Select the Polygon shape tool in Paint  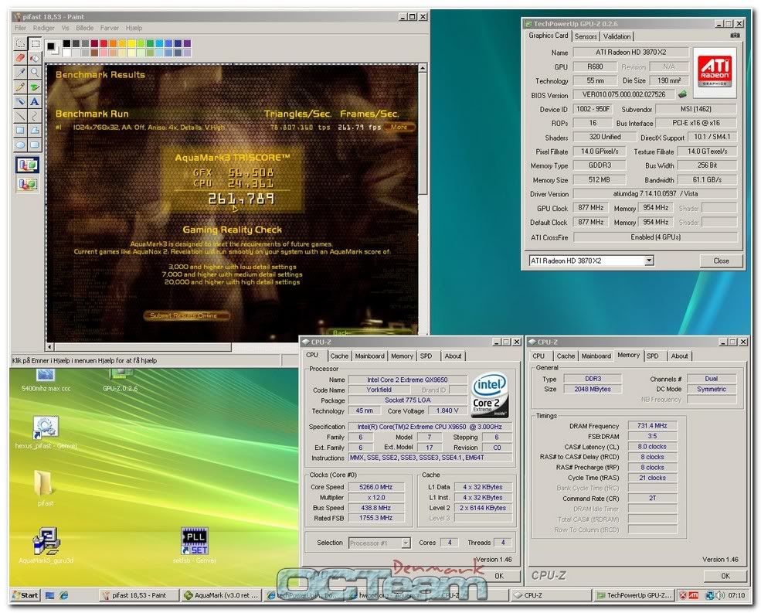(x=35, y=130)
